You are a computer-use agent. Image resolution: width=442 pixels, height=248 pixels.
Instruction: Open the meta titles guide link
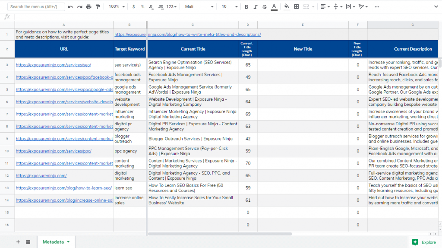[x=187, y=35]
